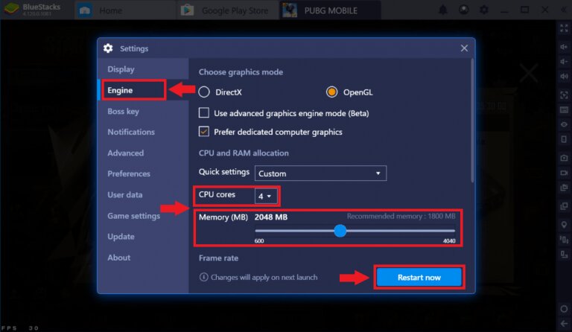The height and width of the screenshot is (332, 572).
Task: Open the media folder sidebar icon
Action: point(564,188)
